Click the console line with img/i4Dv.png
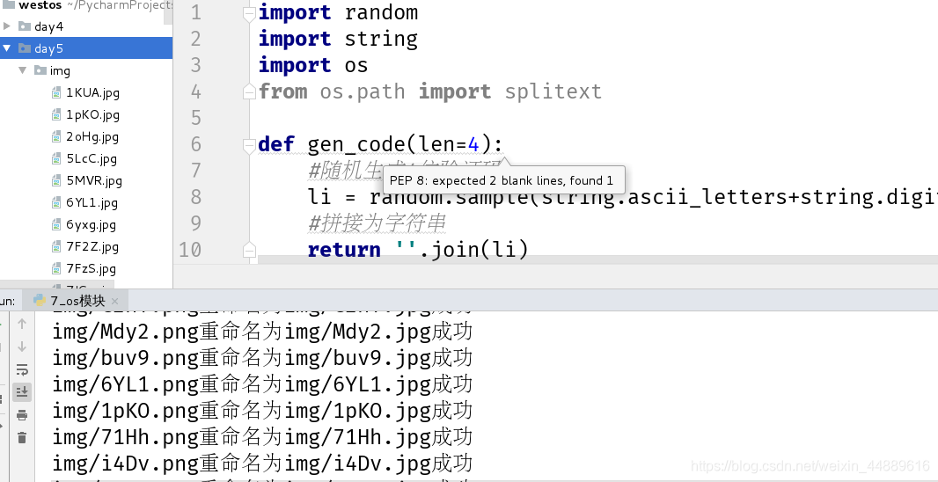 click(262, 463)
